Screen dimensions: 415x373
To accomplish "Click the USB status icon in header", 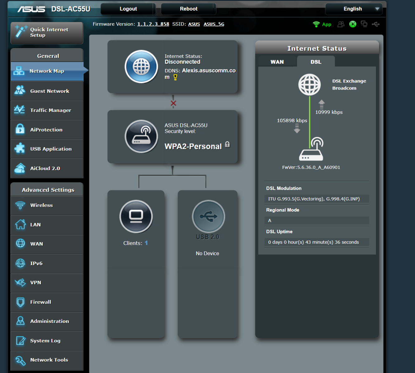I will (376, 24).
